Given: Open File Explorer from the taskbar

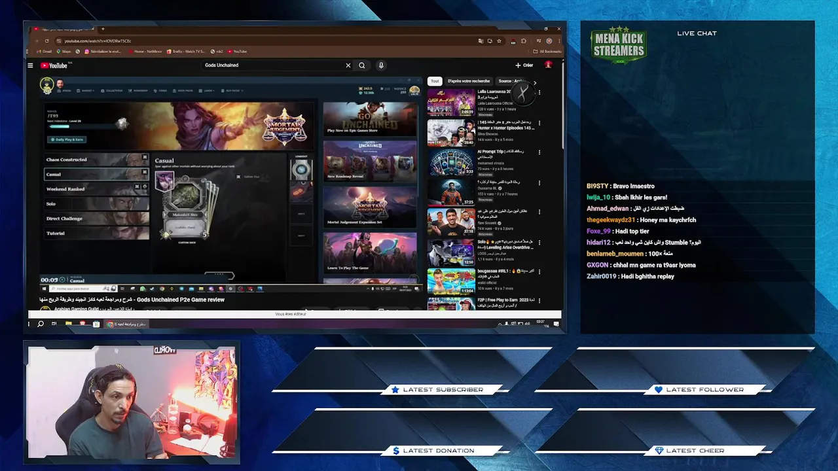Looking at the screenshot, I should point(69,324).
